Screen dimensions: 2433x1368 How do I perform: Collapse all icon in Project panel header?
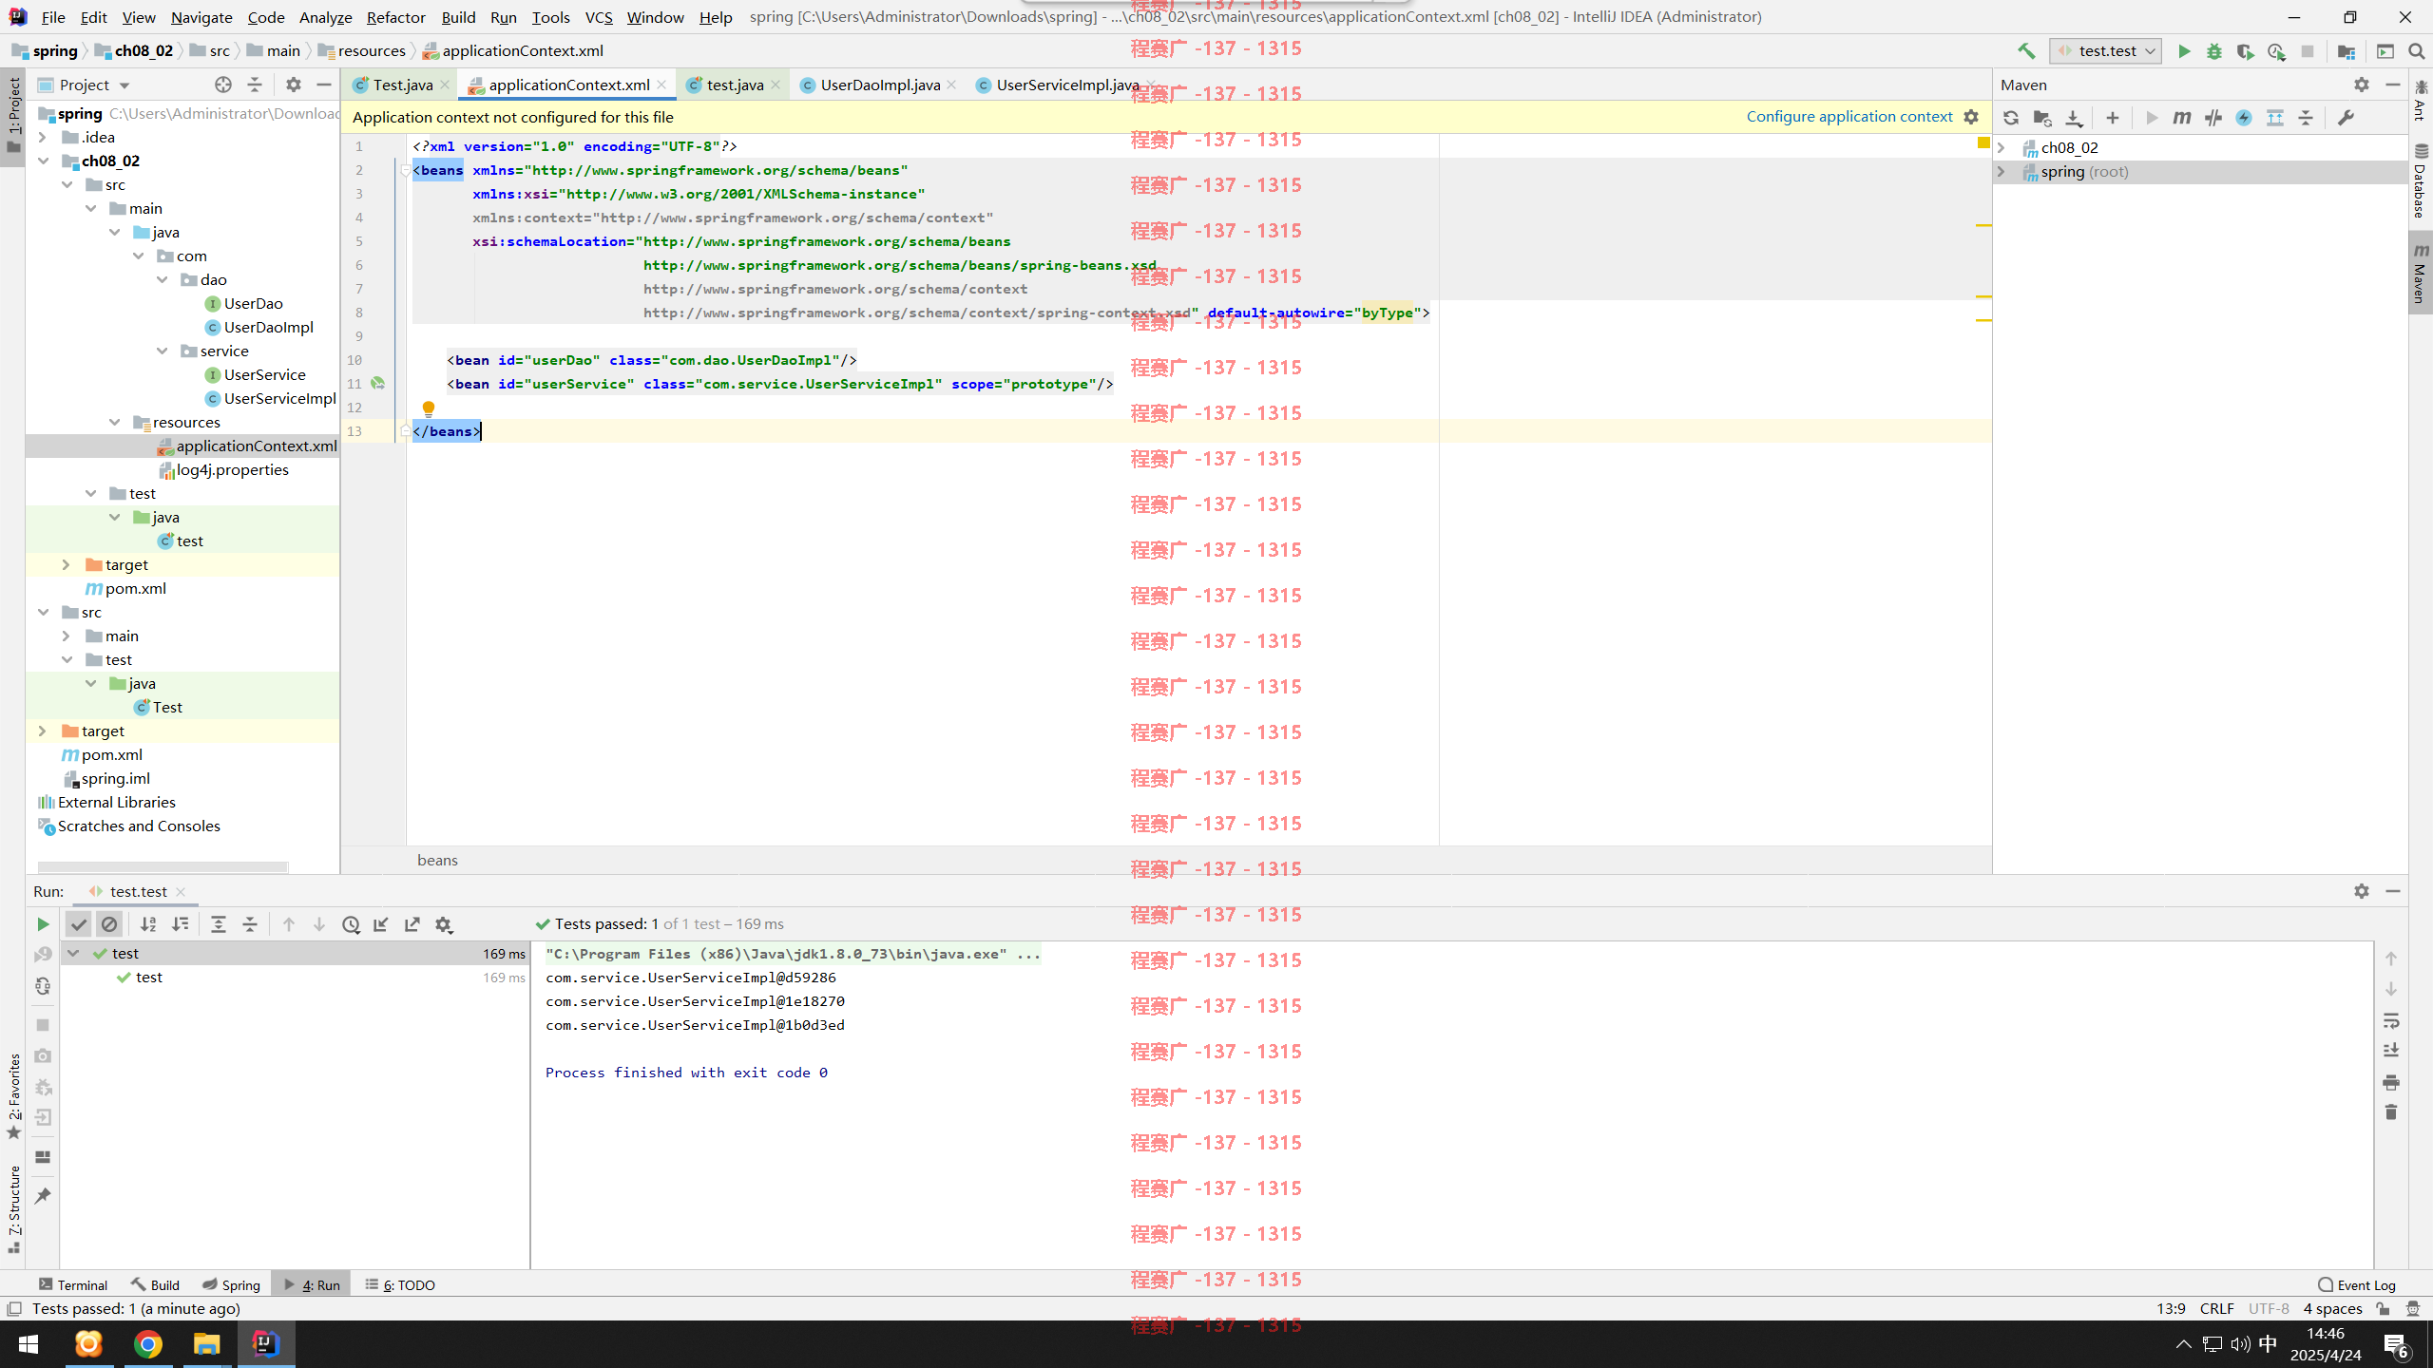pos(254,85)
